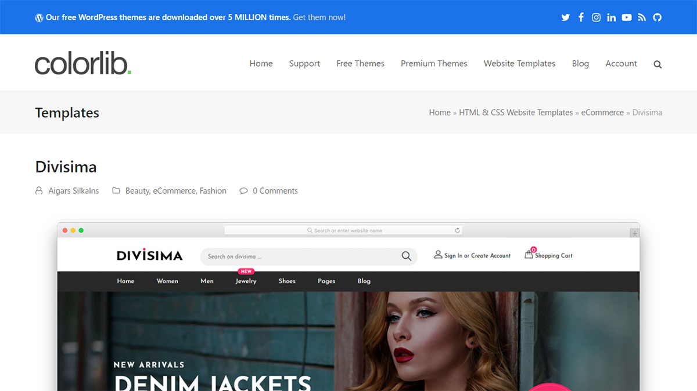Open the Account page
The width and height of the screenshot is (697, 391).
click(621, 64)
